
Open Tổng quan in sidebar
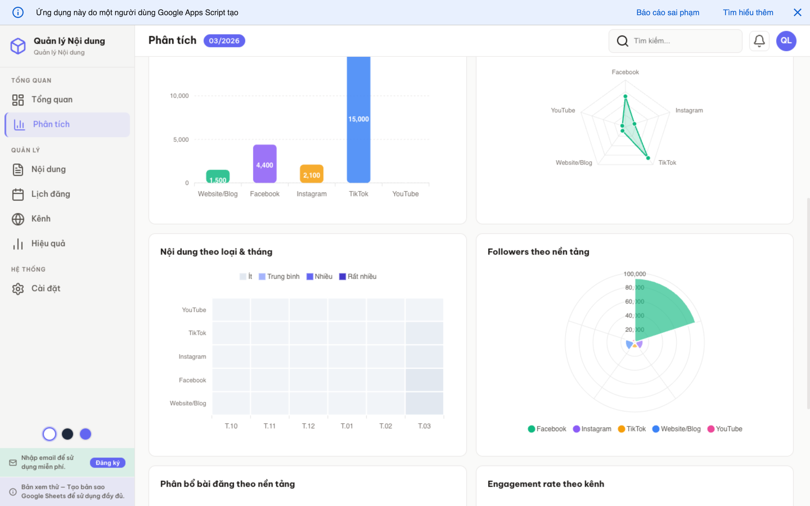[52, 100]
